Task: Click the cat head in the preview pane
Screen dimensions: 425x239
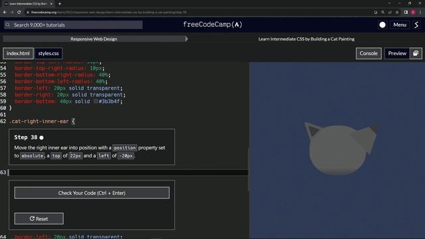Action: [338, 151]
